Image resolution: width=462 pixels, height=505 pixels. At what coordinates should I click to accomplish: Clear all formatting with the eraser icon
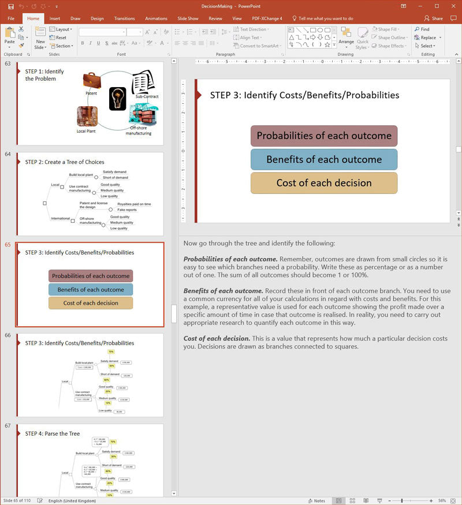click(166, 32)
